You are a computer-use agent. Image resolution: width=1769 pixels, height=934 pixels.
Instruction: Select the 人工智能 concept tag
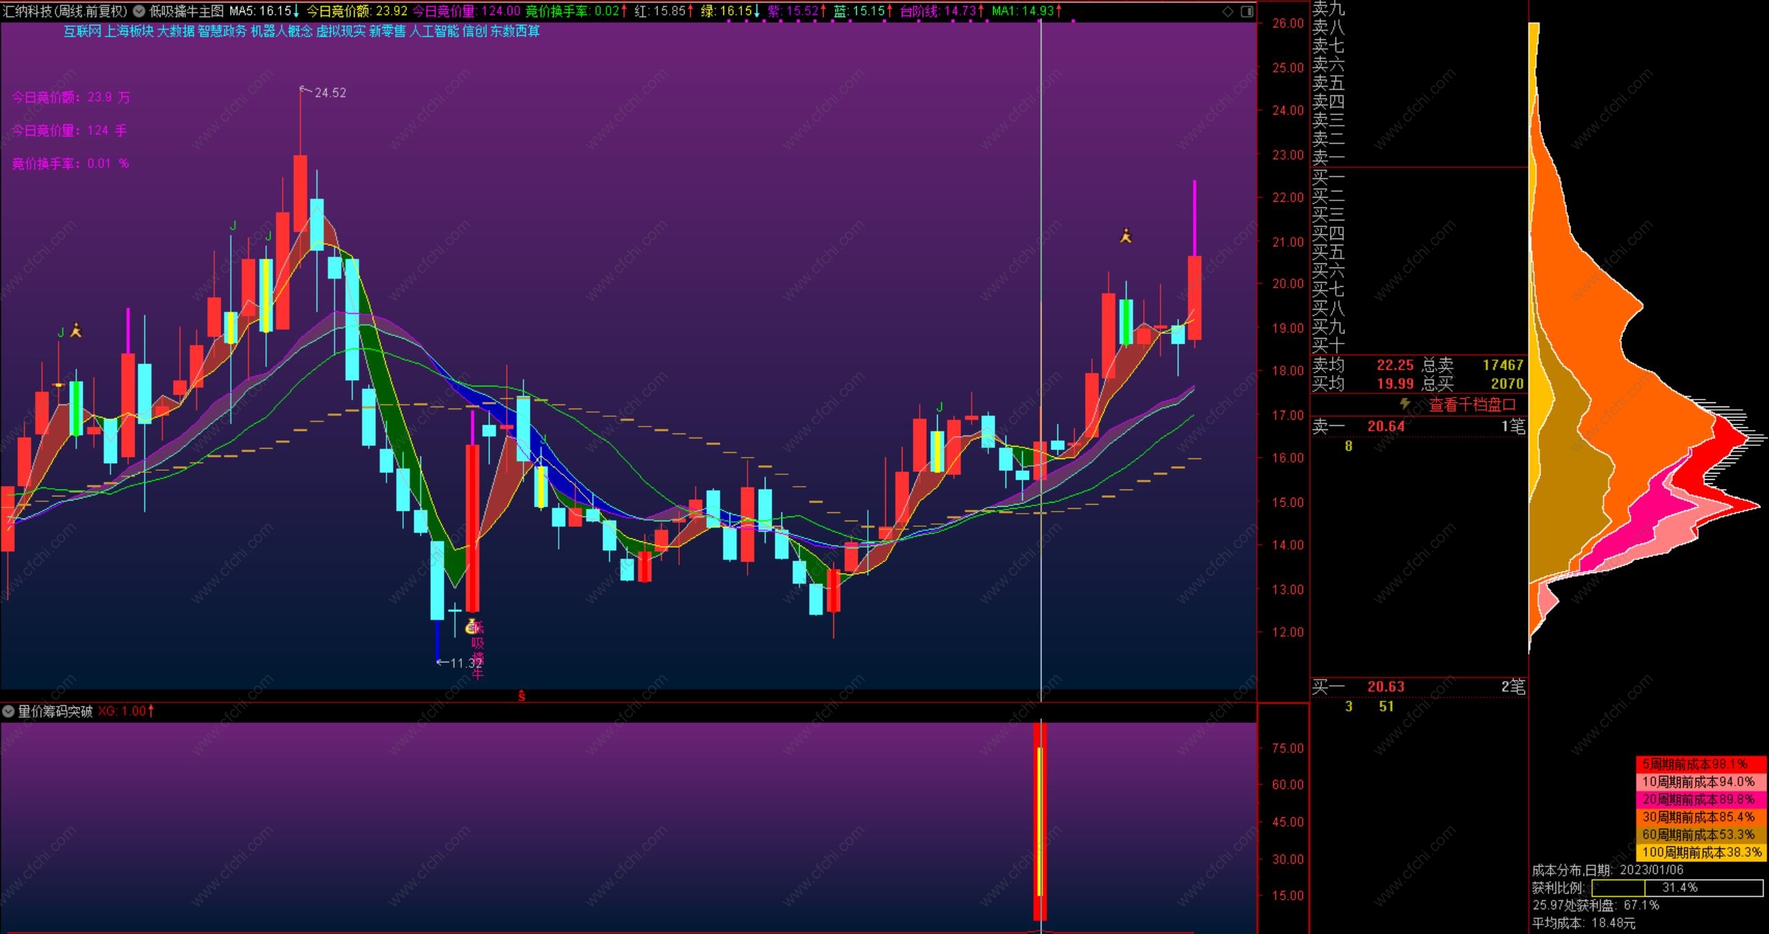coord(434,31)
